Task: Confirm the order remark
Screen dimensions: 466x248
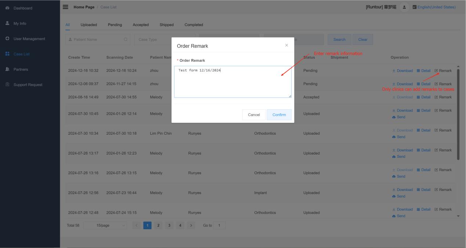Action: click(x=279, y=115)
